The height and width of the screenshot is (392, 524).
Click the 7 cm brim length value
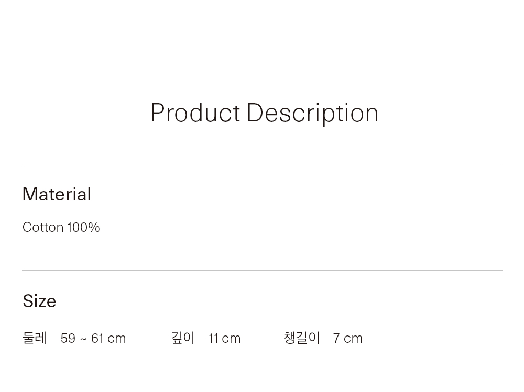(348, 338)
